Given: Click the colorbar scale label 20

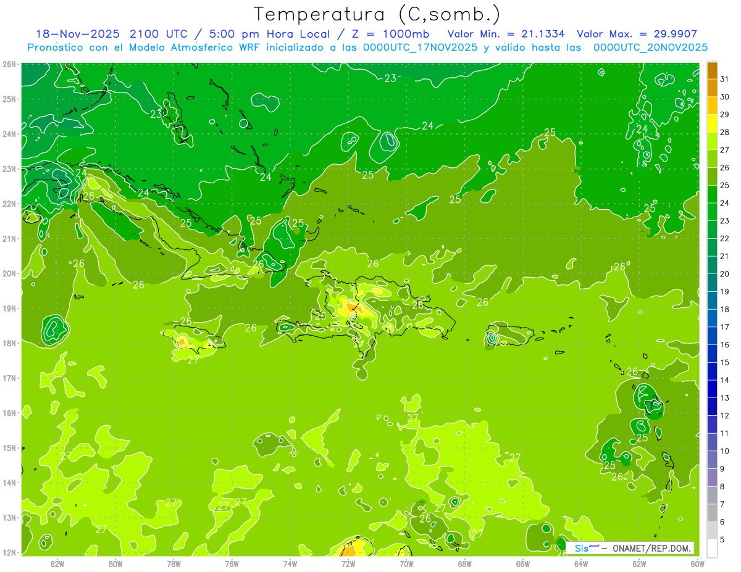Looking at the screenshot, I should [x=724, y=274].
